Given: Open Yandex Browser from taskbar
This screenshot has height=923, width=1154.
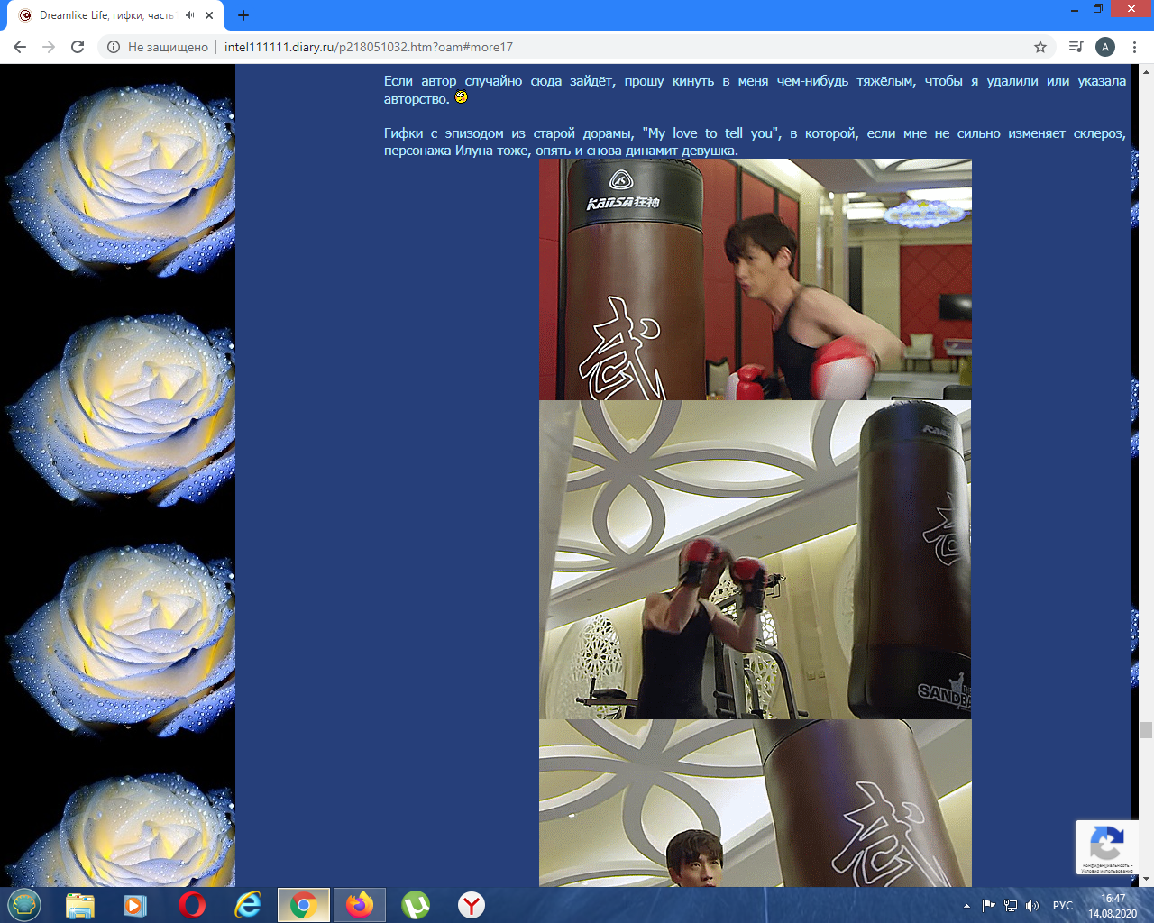Looking at the screenshot, I should pyautogui.click(x=472, y=905).
